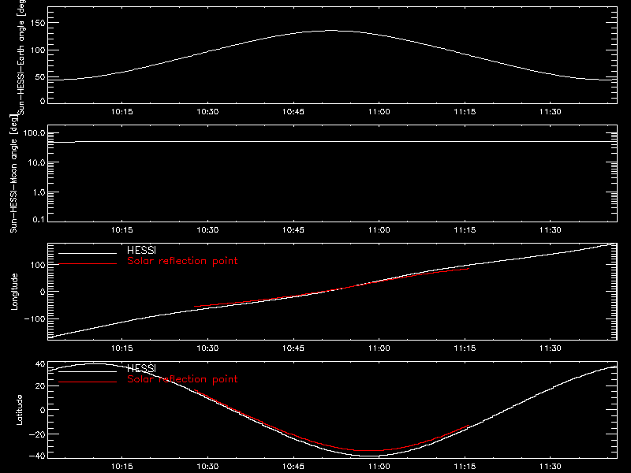This screenshot has width=631, height=473.
Task: Click red legend line in Latitude plot
Action: coord(88,382)
